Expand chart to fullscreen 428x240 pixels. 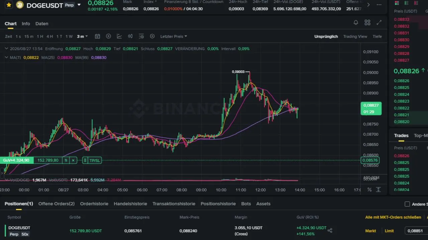(379, 23)
